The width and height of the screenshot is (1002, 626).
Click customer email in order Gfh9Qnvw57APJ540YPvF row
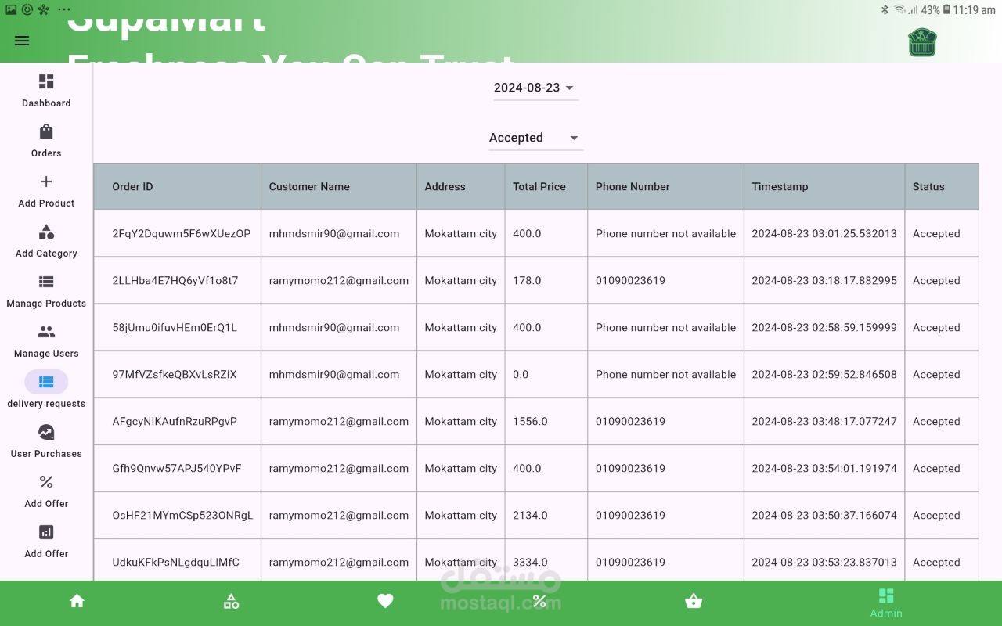pyautogui.click(x=339, y=468)
